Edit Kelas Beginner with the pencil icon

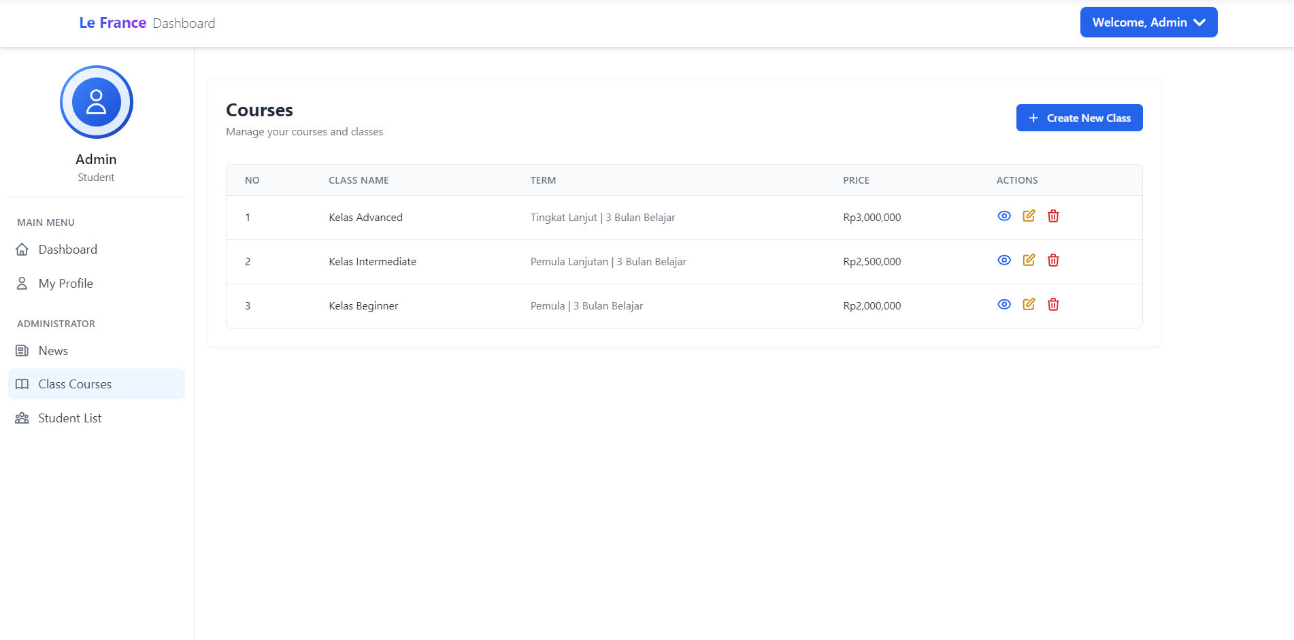click(x=1028, y=304)
